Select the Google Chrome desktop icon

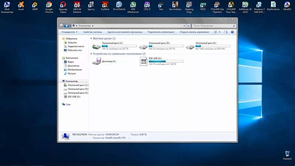tap(49, 7)
